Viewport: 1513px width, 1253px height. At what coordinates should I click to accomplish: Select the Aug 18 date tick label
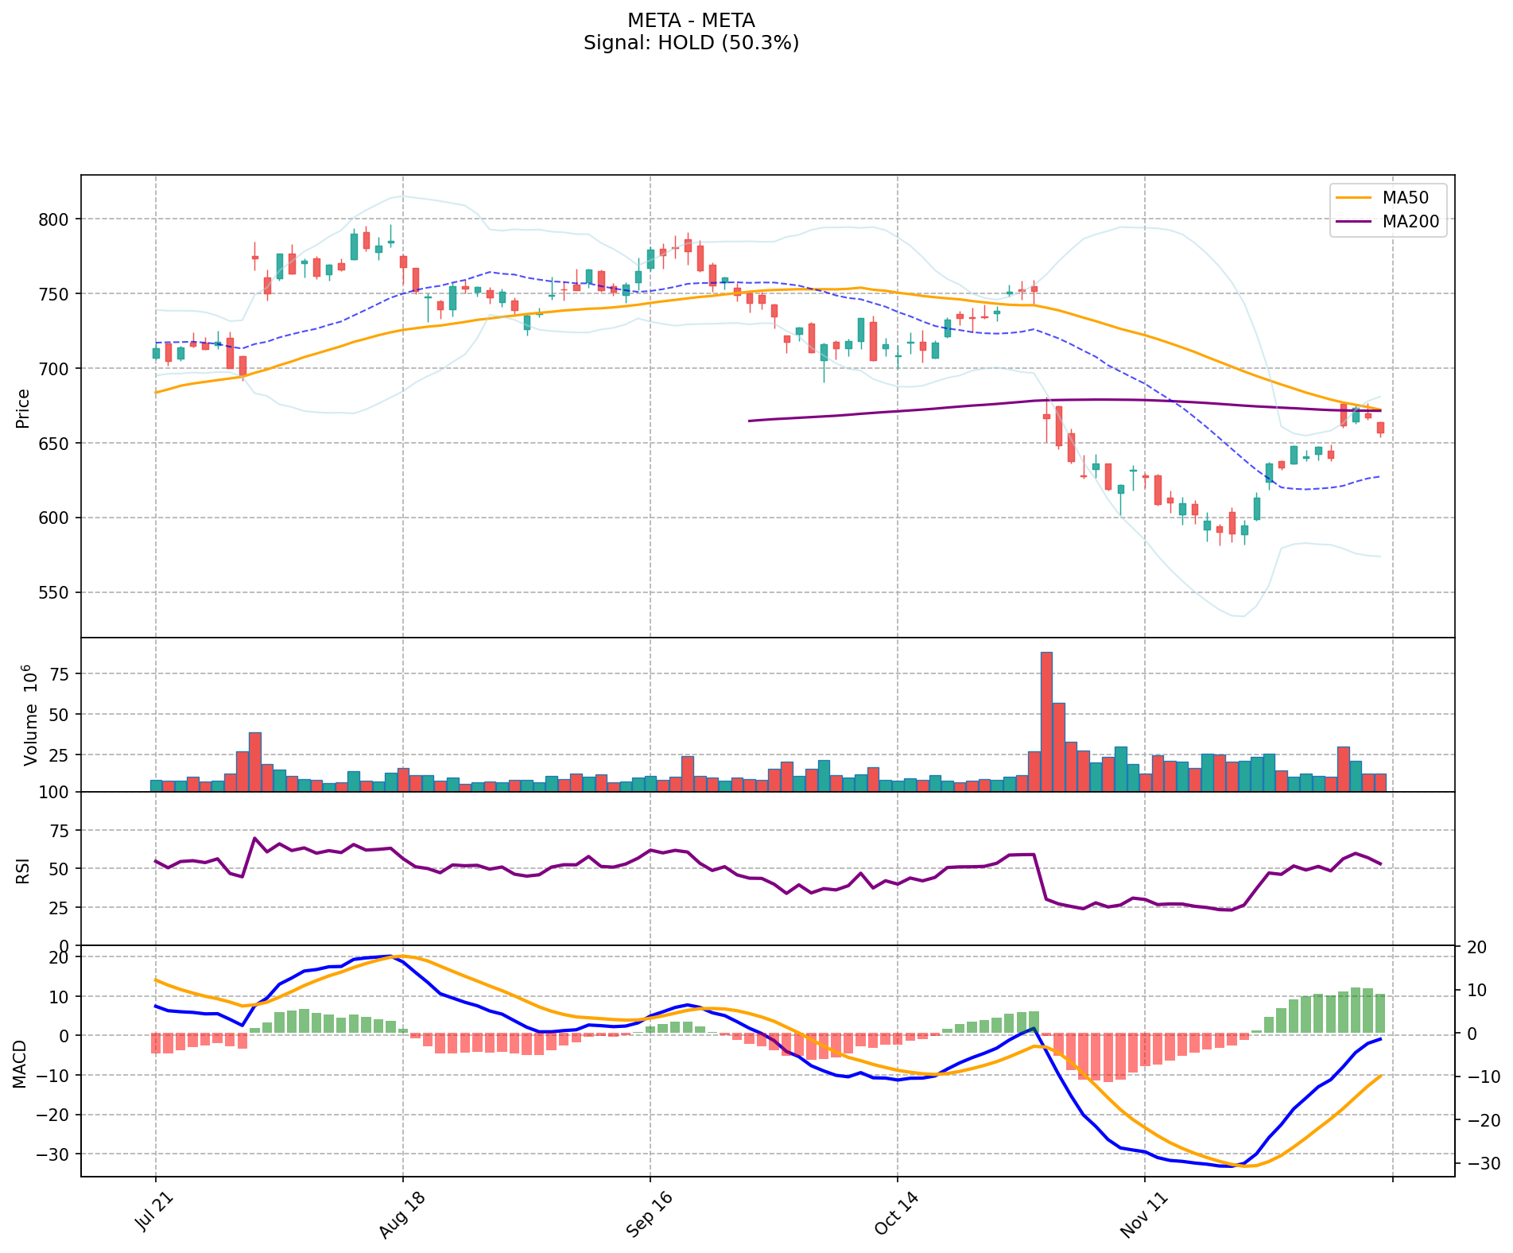(x=402, y=1212)
